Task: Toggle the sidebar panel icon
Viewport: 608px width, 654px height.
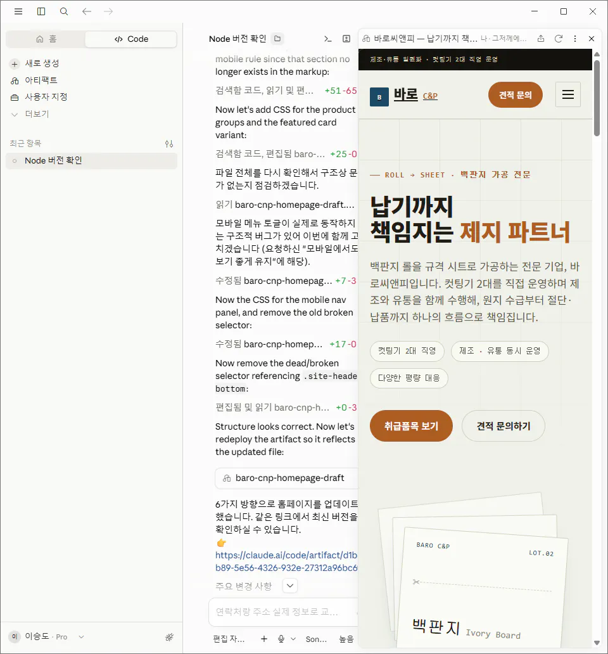Action: coord(41,11)
